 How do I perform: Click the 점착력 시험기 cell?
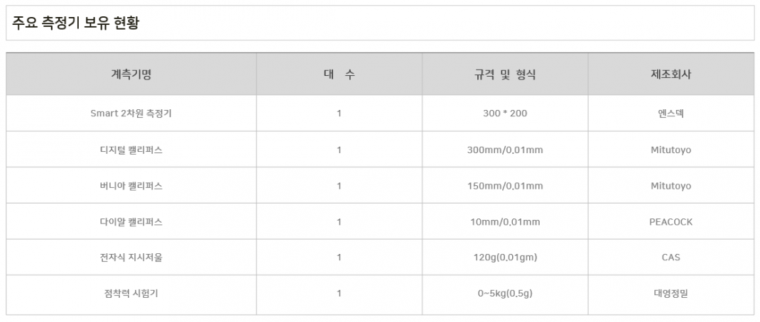[x=131, y=294]
